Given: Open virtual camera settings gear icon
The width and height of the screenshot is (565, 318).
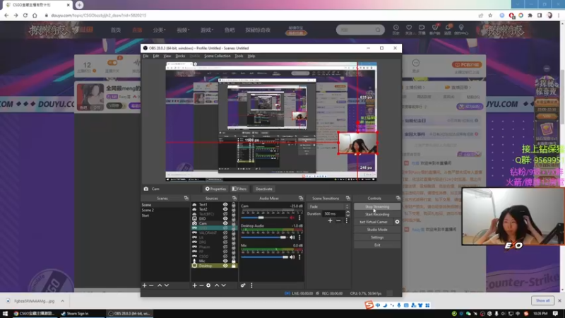Looking at the screenshot, I should pyautogui.click(x=397, y=222).
